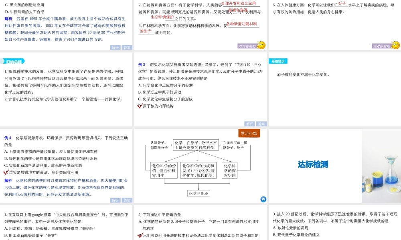Click 解析 button on the 例4 slide
Image resolution: width=401 pixels, height=240 pixels.
pyautogui.click(x=115, y=200)
